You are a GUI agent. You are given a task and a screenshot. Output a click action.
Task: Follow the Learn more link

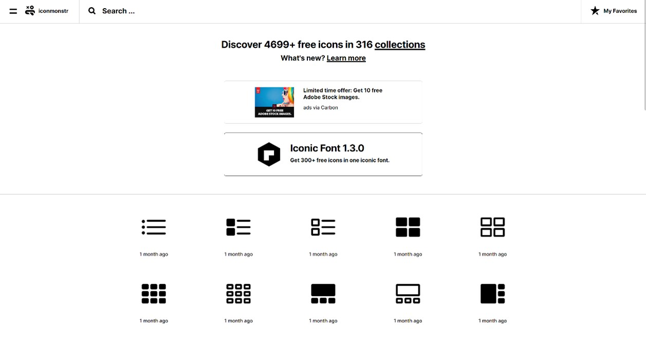[346, 58]
